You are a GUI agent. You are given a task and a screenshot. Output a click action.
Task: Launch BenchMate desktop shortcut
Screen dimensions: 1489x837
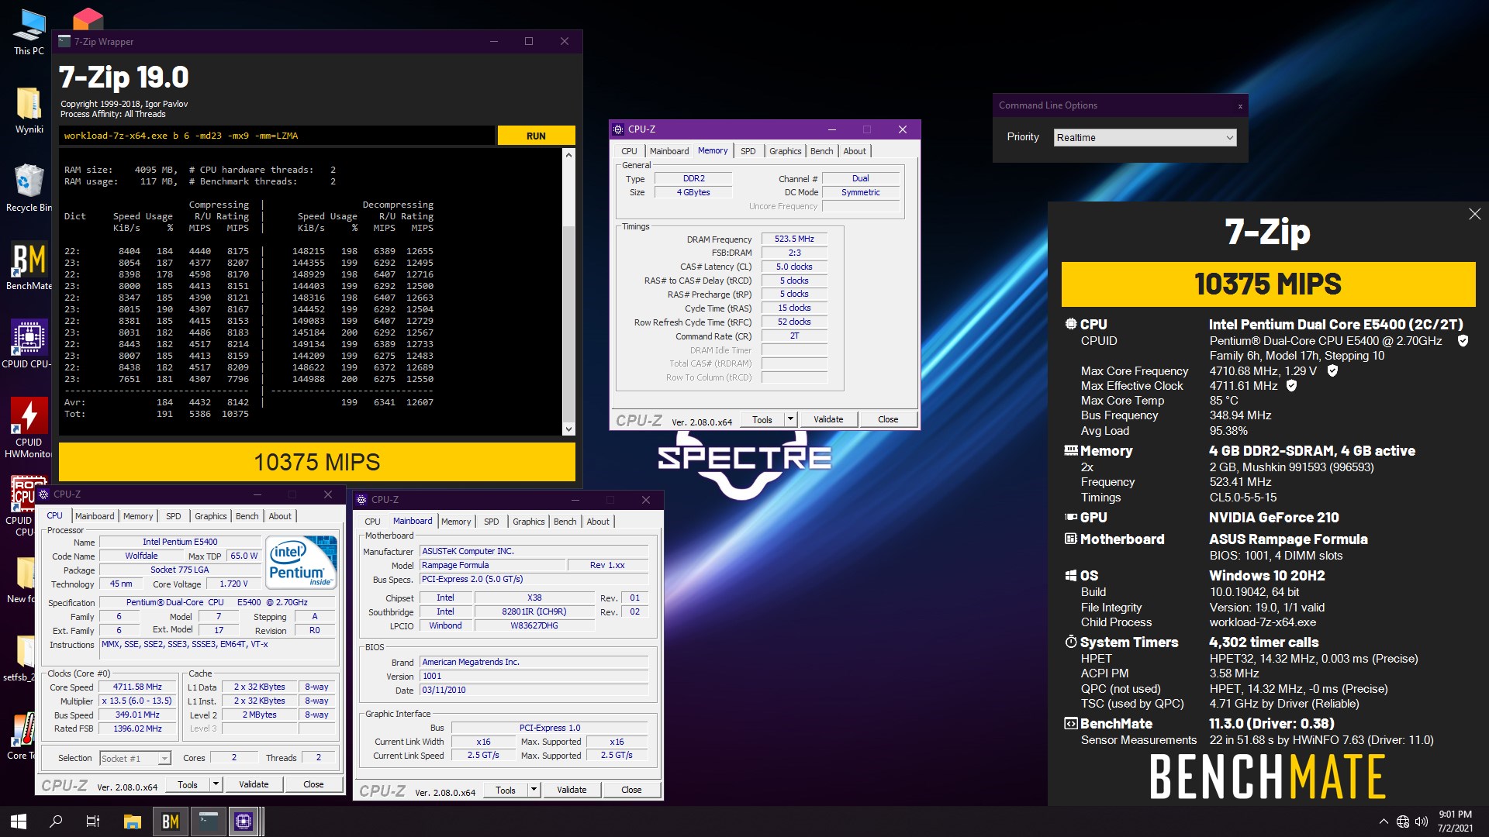coord(29,267)
